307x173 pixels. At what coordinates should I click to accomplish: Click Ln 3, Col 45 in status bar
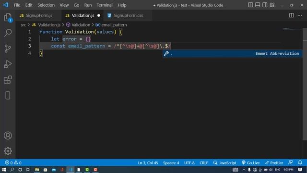click(148, 163)
